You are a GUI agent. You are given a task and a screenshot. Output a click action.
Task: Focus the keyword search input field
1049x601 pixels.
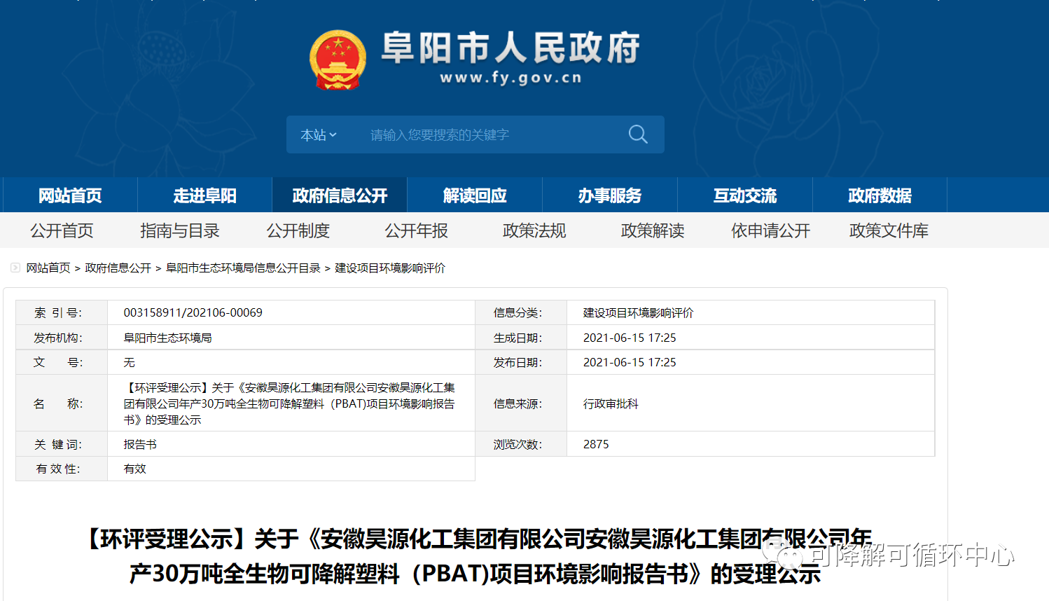click(490, 134)
